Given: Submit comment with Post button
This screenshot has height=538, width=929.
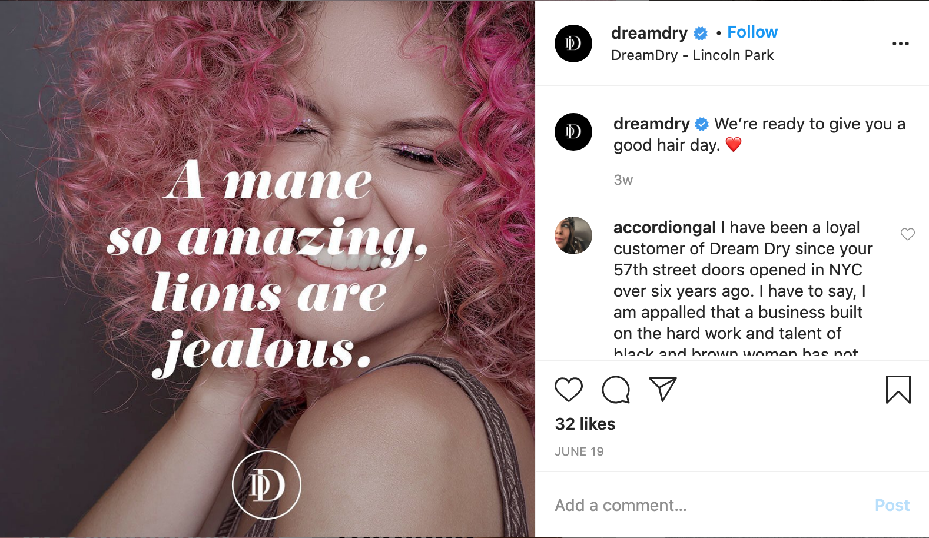Looking at the screenshot, I should 892,505.
